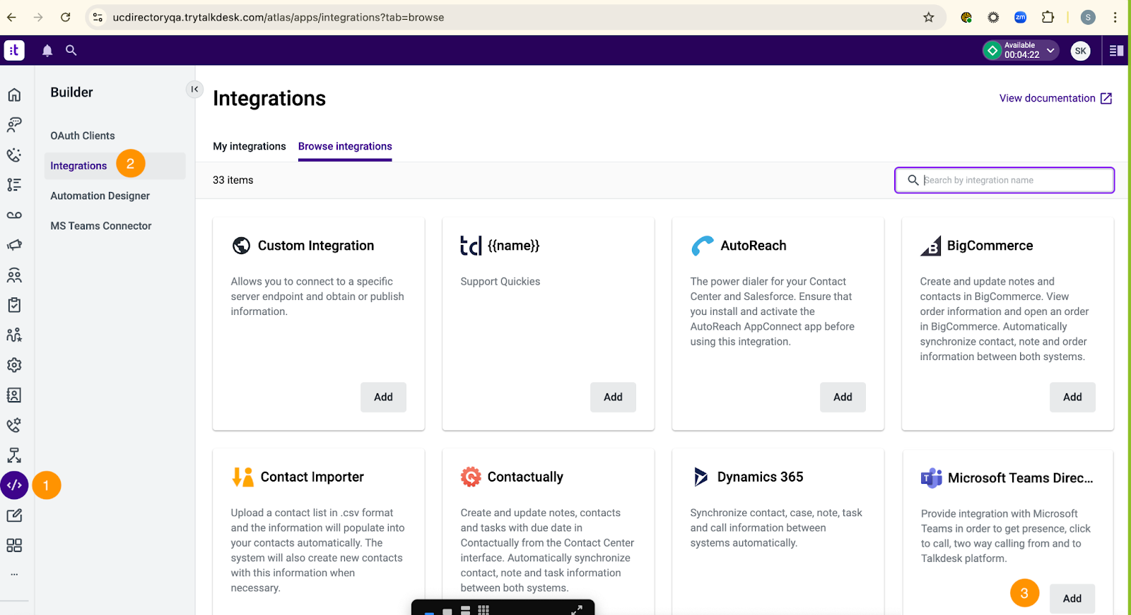Screen dimensions: 1131x615
Task: Select Integrations in Builder menu
Action: [x=78, y=166]
